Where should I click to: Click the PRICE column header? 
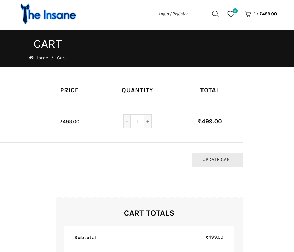(x=70, y=90)
